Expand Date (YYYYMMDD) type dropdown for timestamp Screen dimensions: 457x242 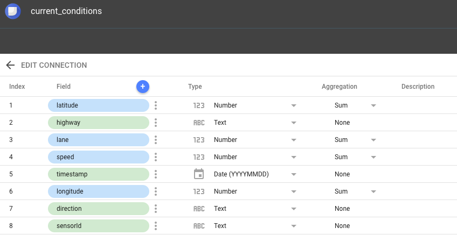[x=294, y=174]
